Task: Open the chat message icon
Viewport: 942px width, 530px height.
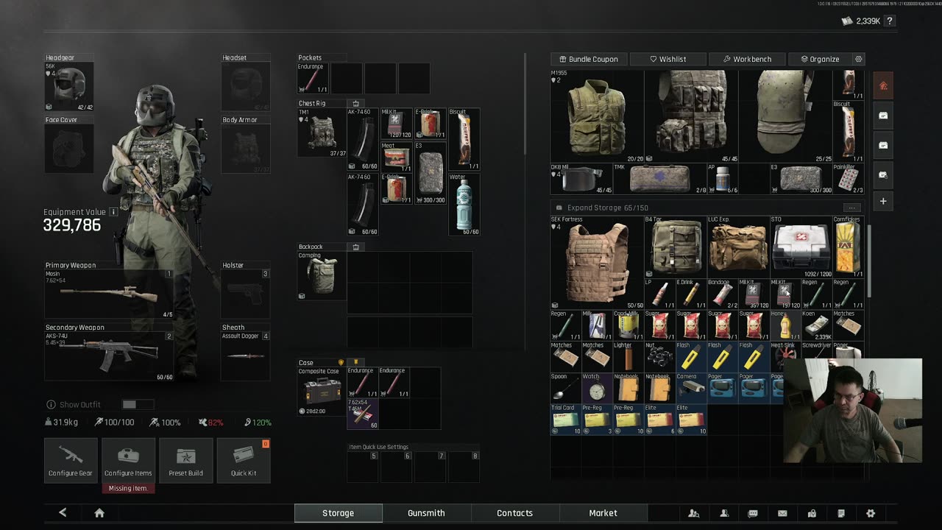Action: click(x=753, y=513)
